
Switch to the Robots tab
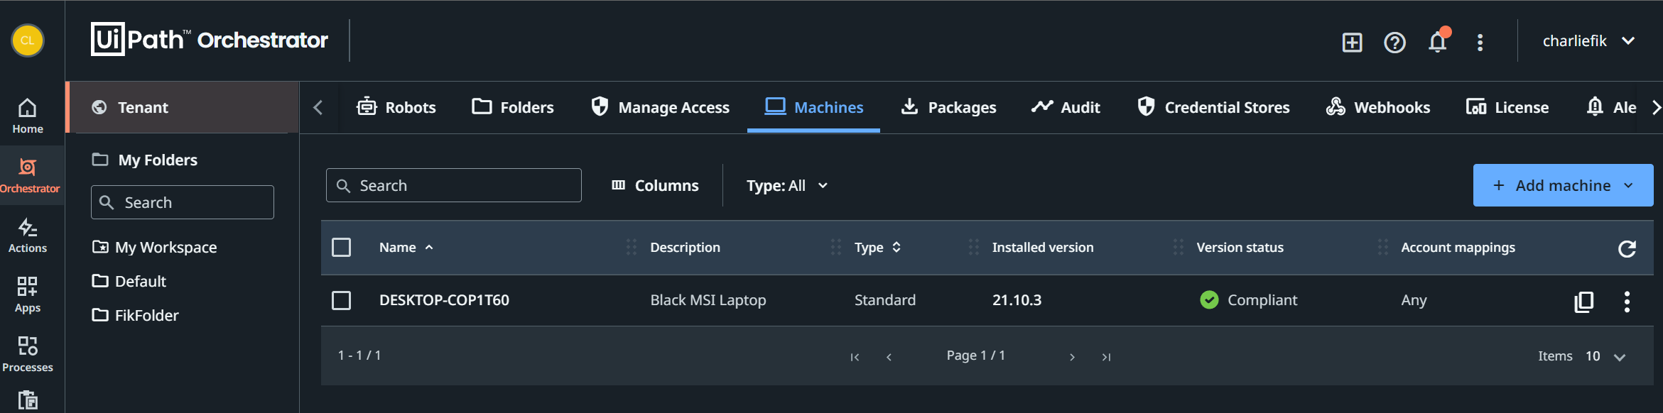pyautogui.click(x=396, y=108)
